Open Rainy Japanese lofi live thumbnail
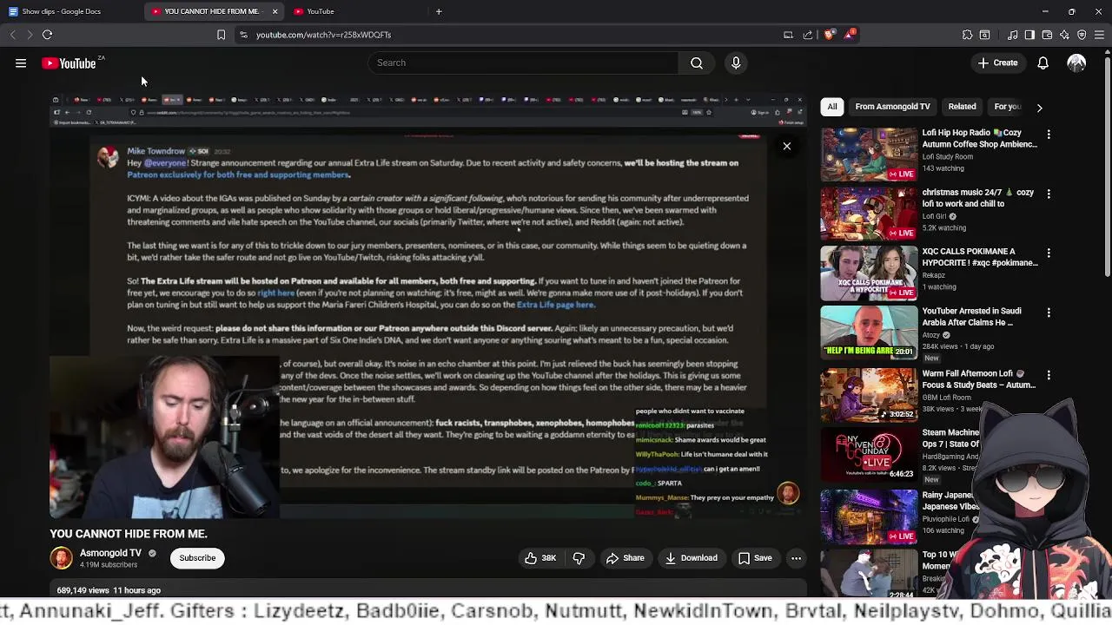 tap(869, 516)
